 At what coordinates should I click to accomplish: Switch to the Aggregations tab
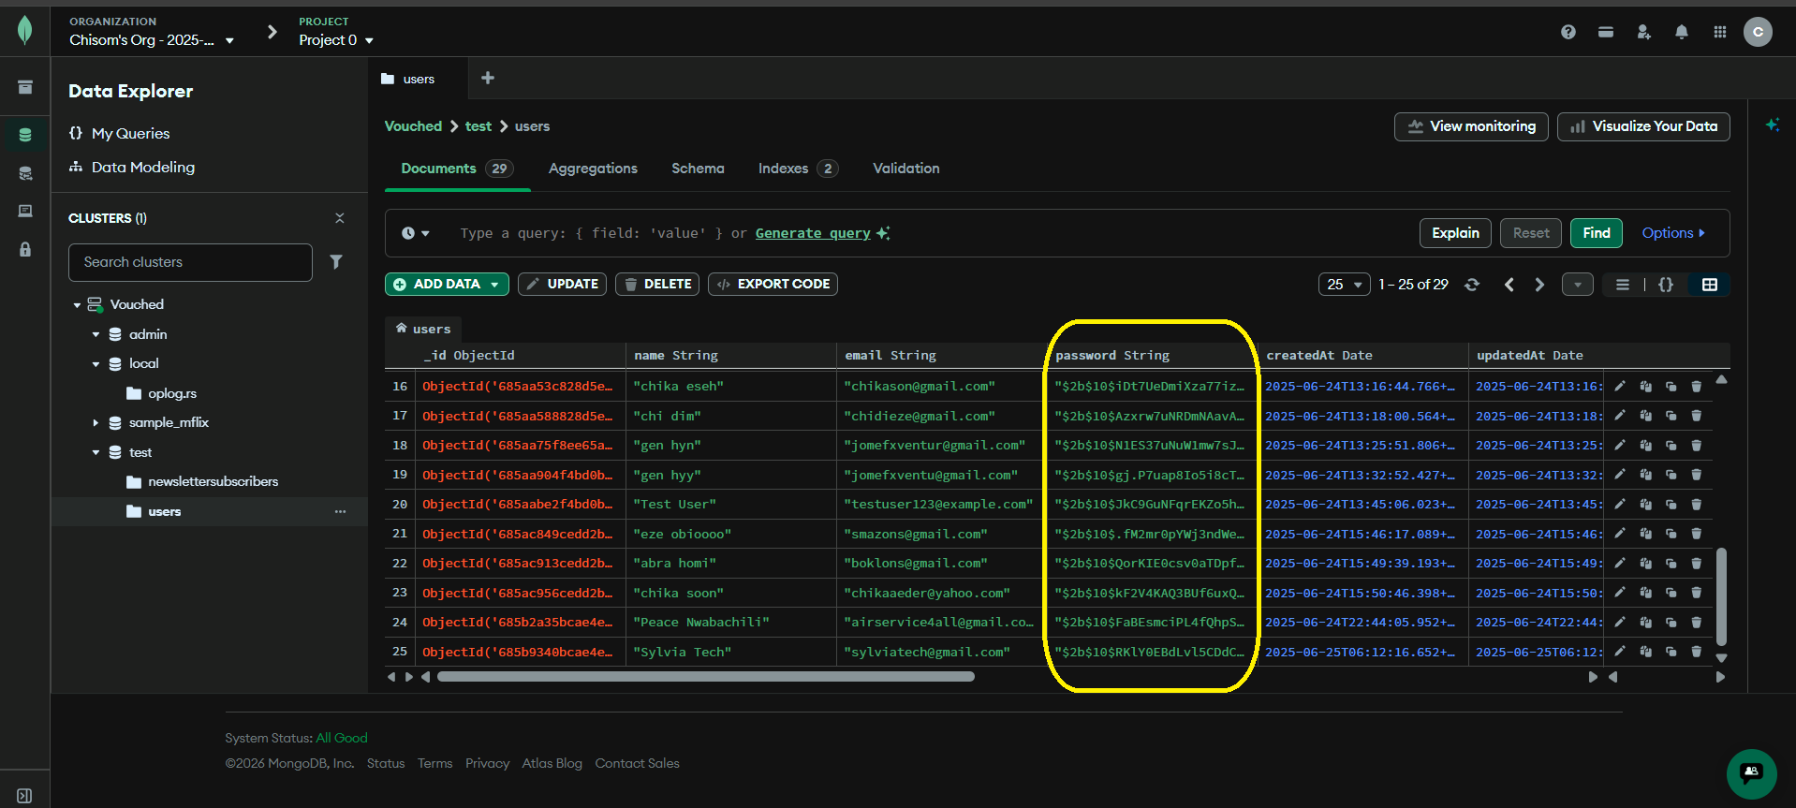(593, 169)
